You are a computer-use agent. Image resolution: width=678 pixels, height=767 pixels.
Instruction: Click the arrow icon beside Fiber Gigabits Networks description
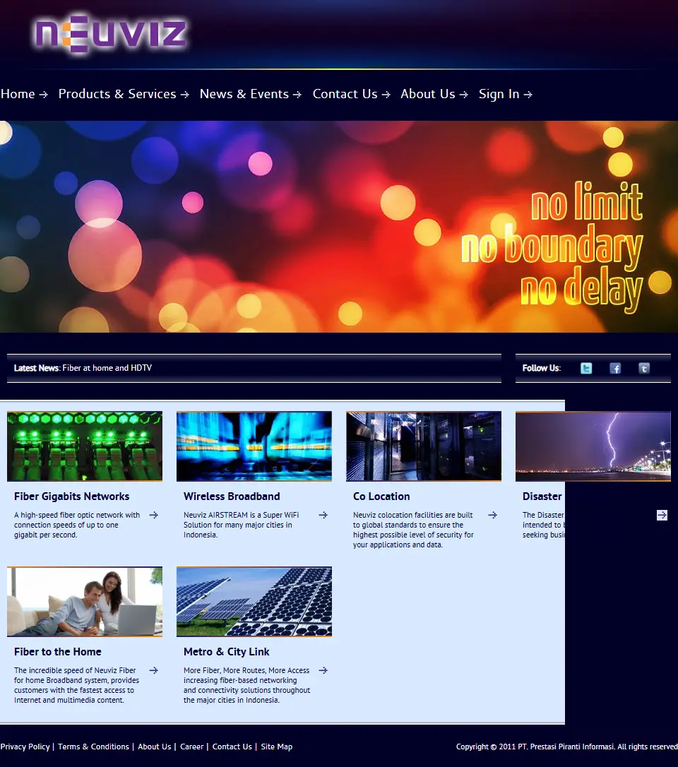point(153,515)
